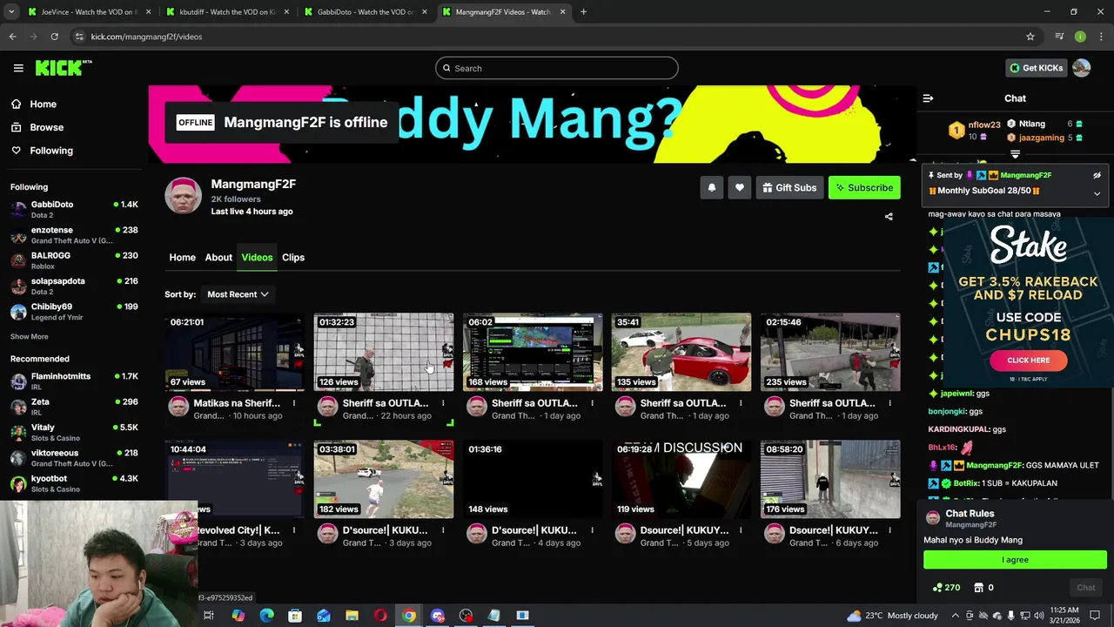
Task: Open the 08:58:20 video thumbnail
Action: click(x=830, y=479)
